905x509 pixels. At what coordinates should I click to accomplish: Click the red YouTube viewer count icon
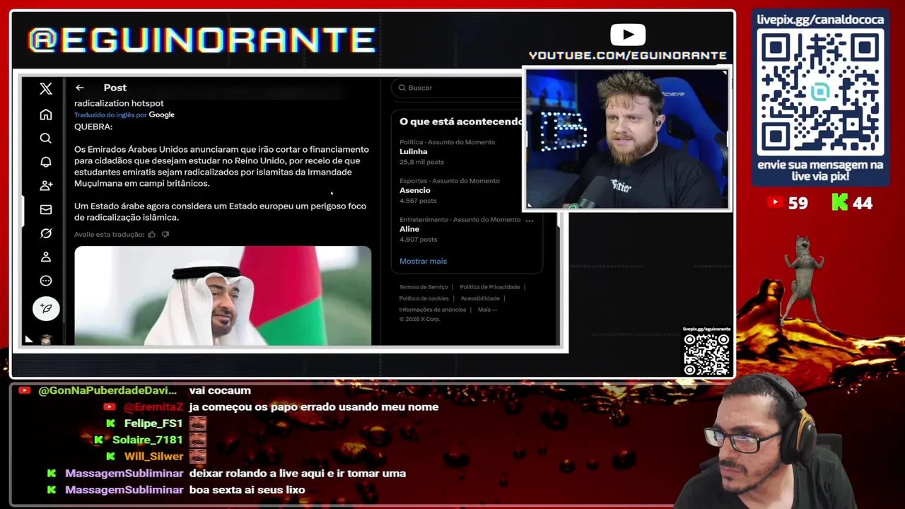pyautogui.click(x=775, y=203)
